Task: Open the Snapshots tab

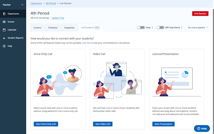Action: point(69,28)
